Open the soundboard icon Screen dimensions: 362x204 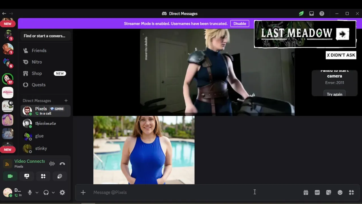point(60,176)
